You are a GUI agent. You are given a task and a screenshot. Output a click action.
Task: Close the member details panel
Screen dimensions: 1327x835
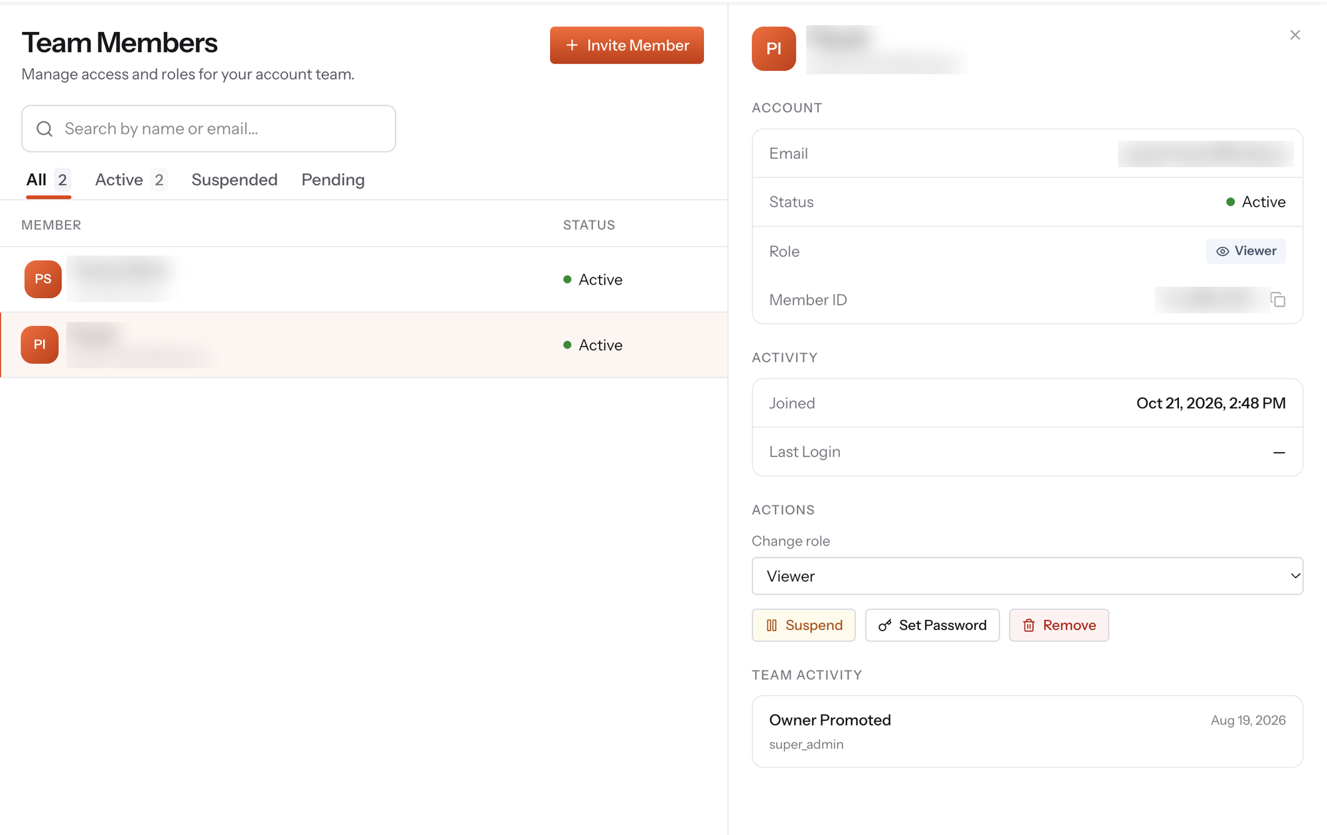[x=1294, y=35]
